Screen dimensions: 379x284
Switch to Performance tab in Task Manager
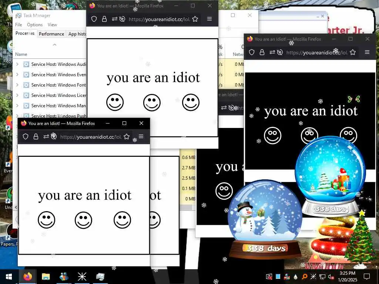tap(51, 34)
